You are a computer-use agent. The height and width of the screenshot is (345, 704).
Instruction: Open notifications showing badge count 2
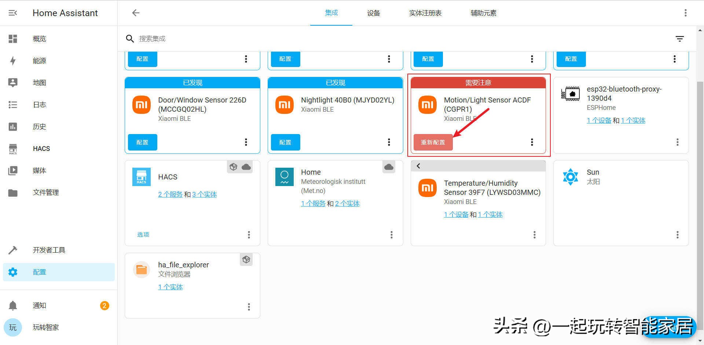(x=39, y=305)
